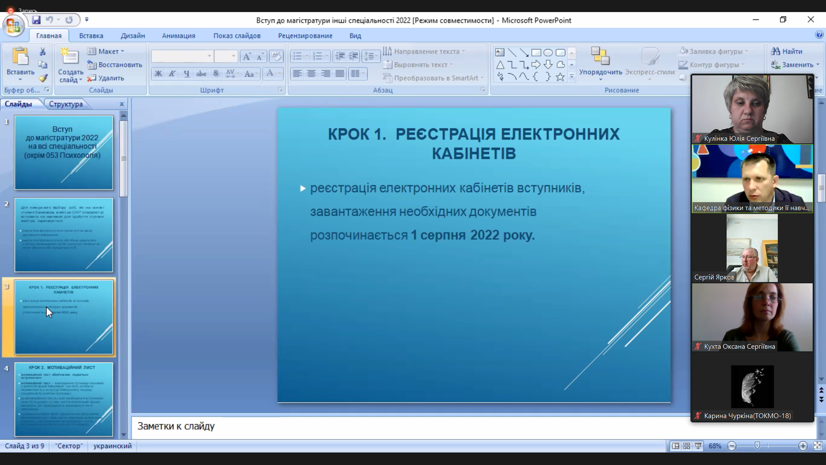The width and height of the screenshot is (826, 465).
Task: Select the star shape in the shapes gallery
Action: pyautogui.click(x=560, y=77)
